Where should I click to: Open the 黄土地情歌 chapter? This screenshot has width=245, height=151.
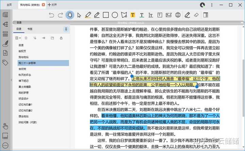point(25,87)
